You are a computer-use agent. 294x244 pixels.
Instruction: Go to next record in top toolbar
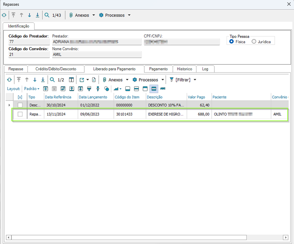click(x=30, y=15)
